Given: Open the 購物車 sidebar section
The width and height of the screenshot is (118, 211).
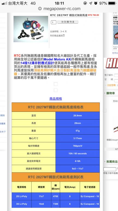Looking at the screenshot, I should pos(111,93).
